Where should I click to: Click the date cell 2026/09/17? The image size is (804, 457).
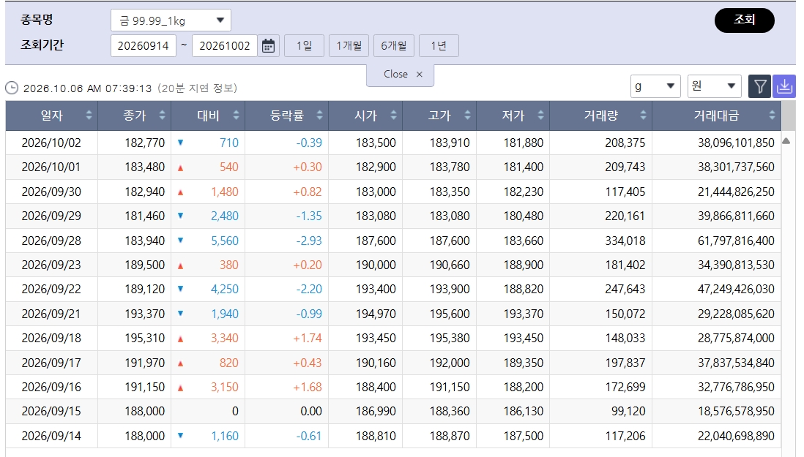coord(51,363)
